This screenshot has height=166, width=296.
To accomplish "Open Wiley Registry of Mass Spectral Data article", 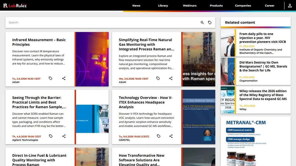I will pyautogui.click(x=263, y=95).
